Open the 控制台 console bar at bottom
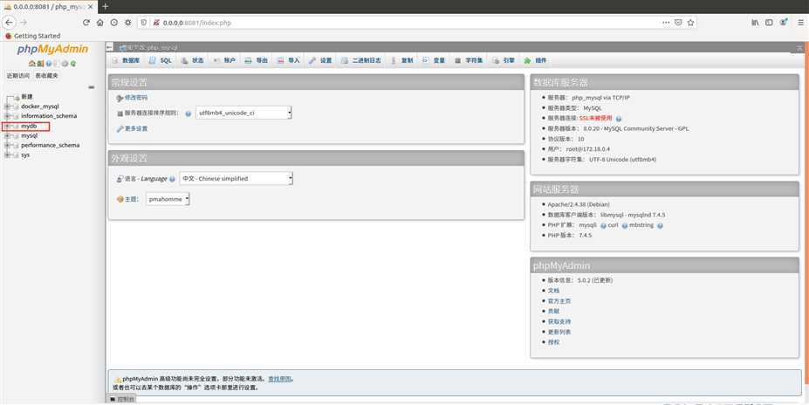The image size is (809, 405). [x=122, y=399]
